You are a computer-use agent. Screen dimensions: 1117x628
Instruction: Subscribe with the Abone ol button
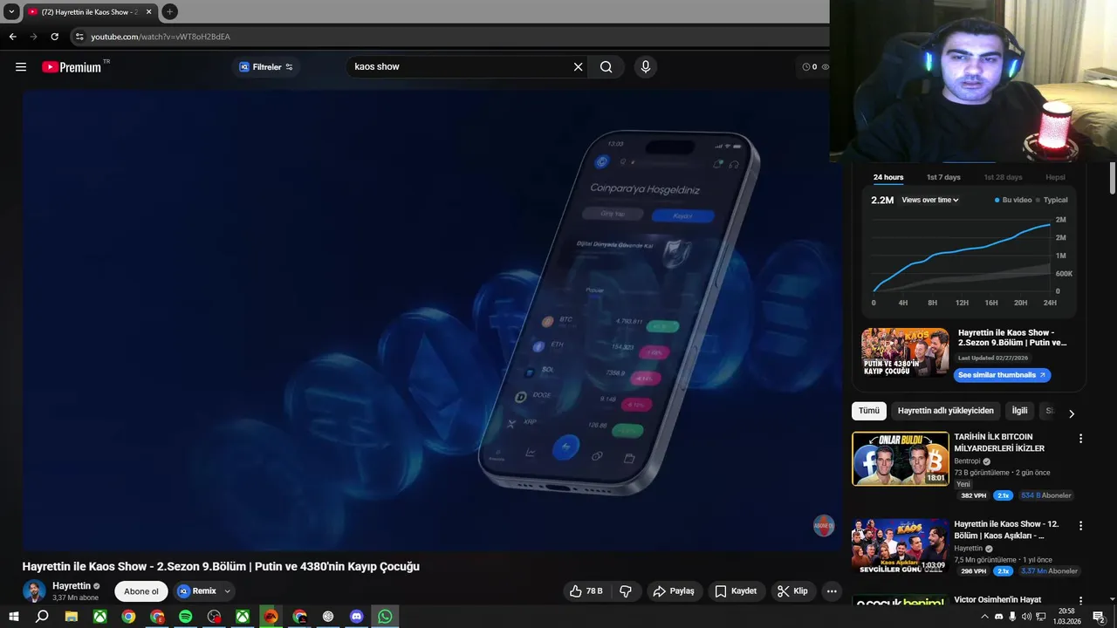pyautogui.click(x=141, y=591)
